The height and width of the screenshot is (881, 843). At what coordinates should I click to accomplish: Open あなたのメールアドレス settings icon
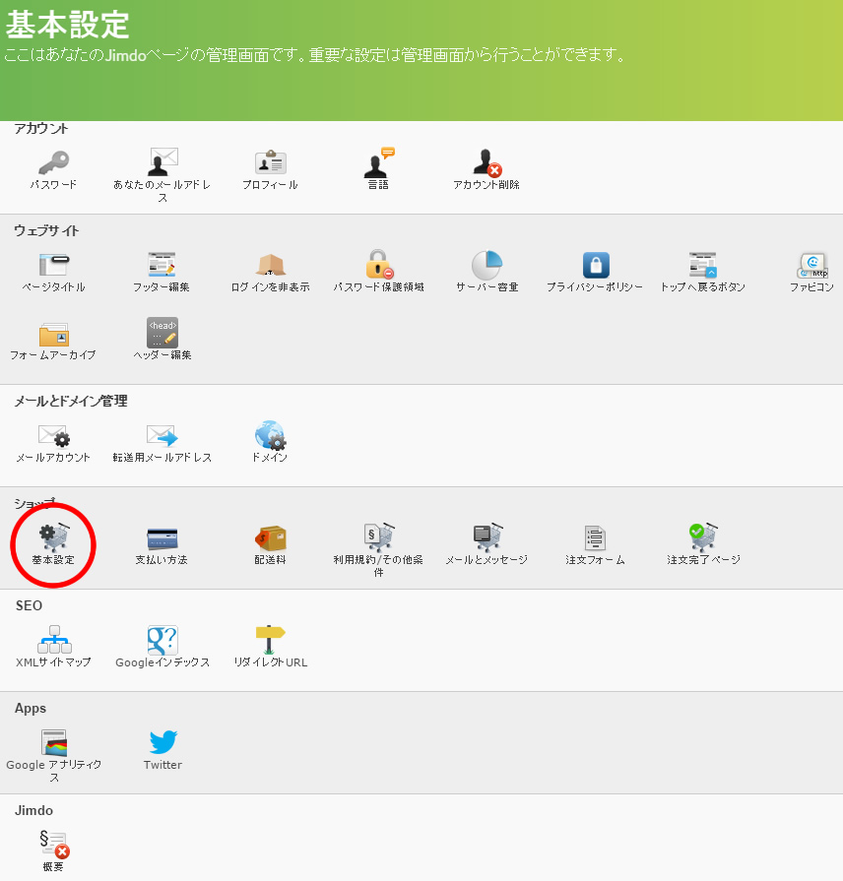pyautogui.click(x=162, y=162)
